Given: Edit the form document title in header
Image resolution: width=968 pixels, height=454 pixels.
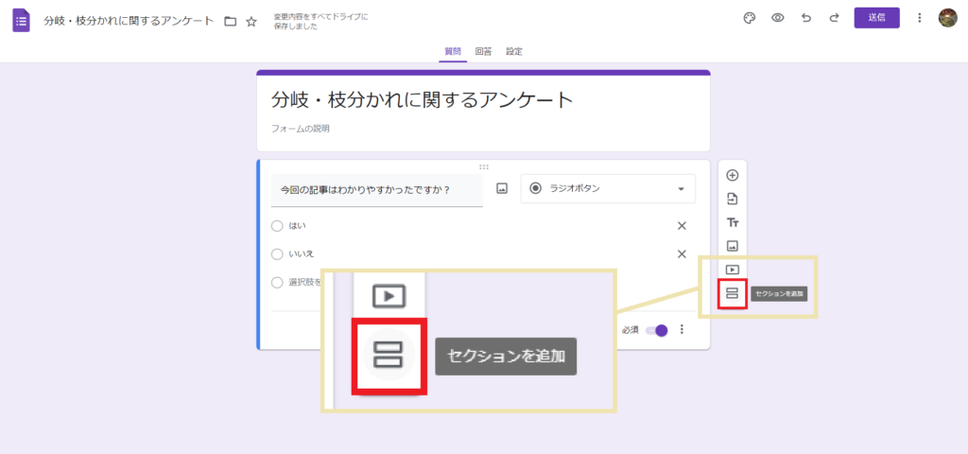Looking at the screenshot, I should [129, 21].
